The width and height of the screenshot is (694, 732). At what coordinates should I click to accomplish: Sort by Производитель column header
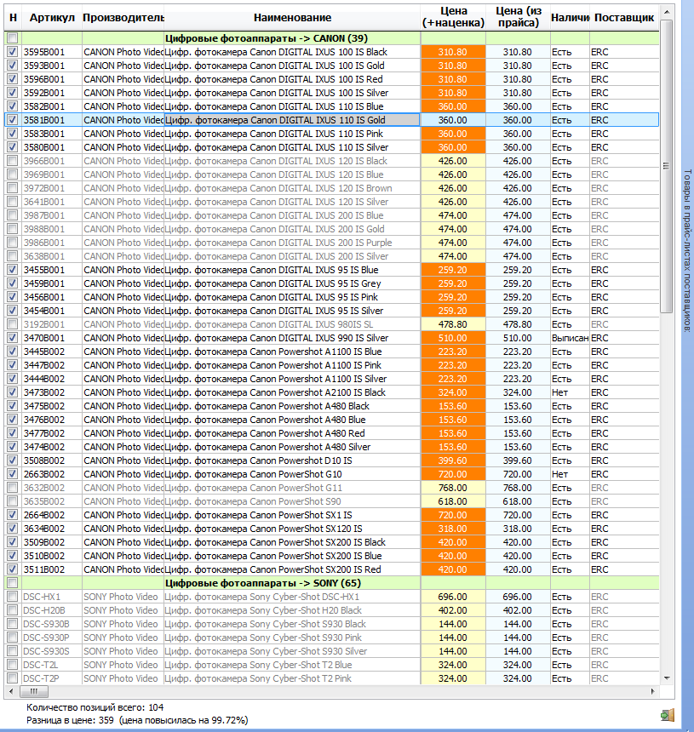pyautogui.click(x=123, y=18)
